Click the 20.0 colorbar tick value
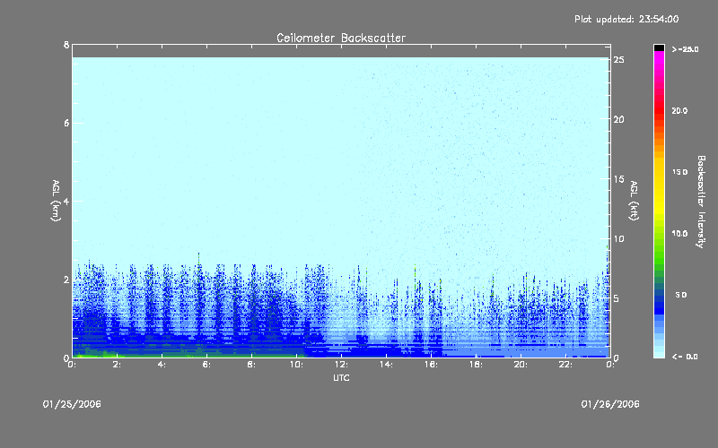The height and width of the screenshot is (448, 718). (679, 111)
